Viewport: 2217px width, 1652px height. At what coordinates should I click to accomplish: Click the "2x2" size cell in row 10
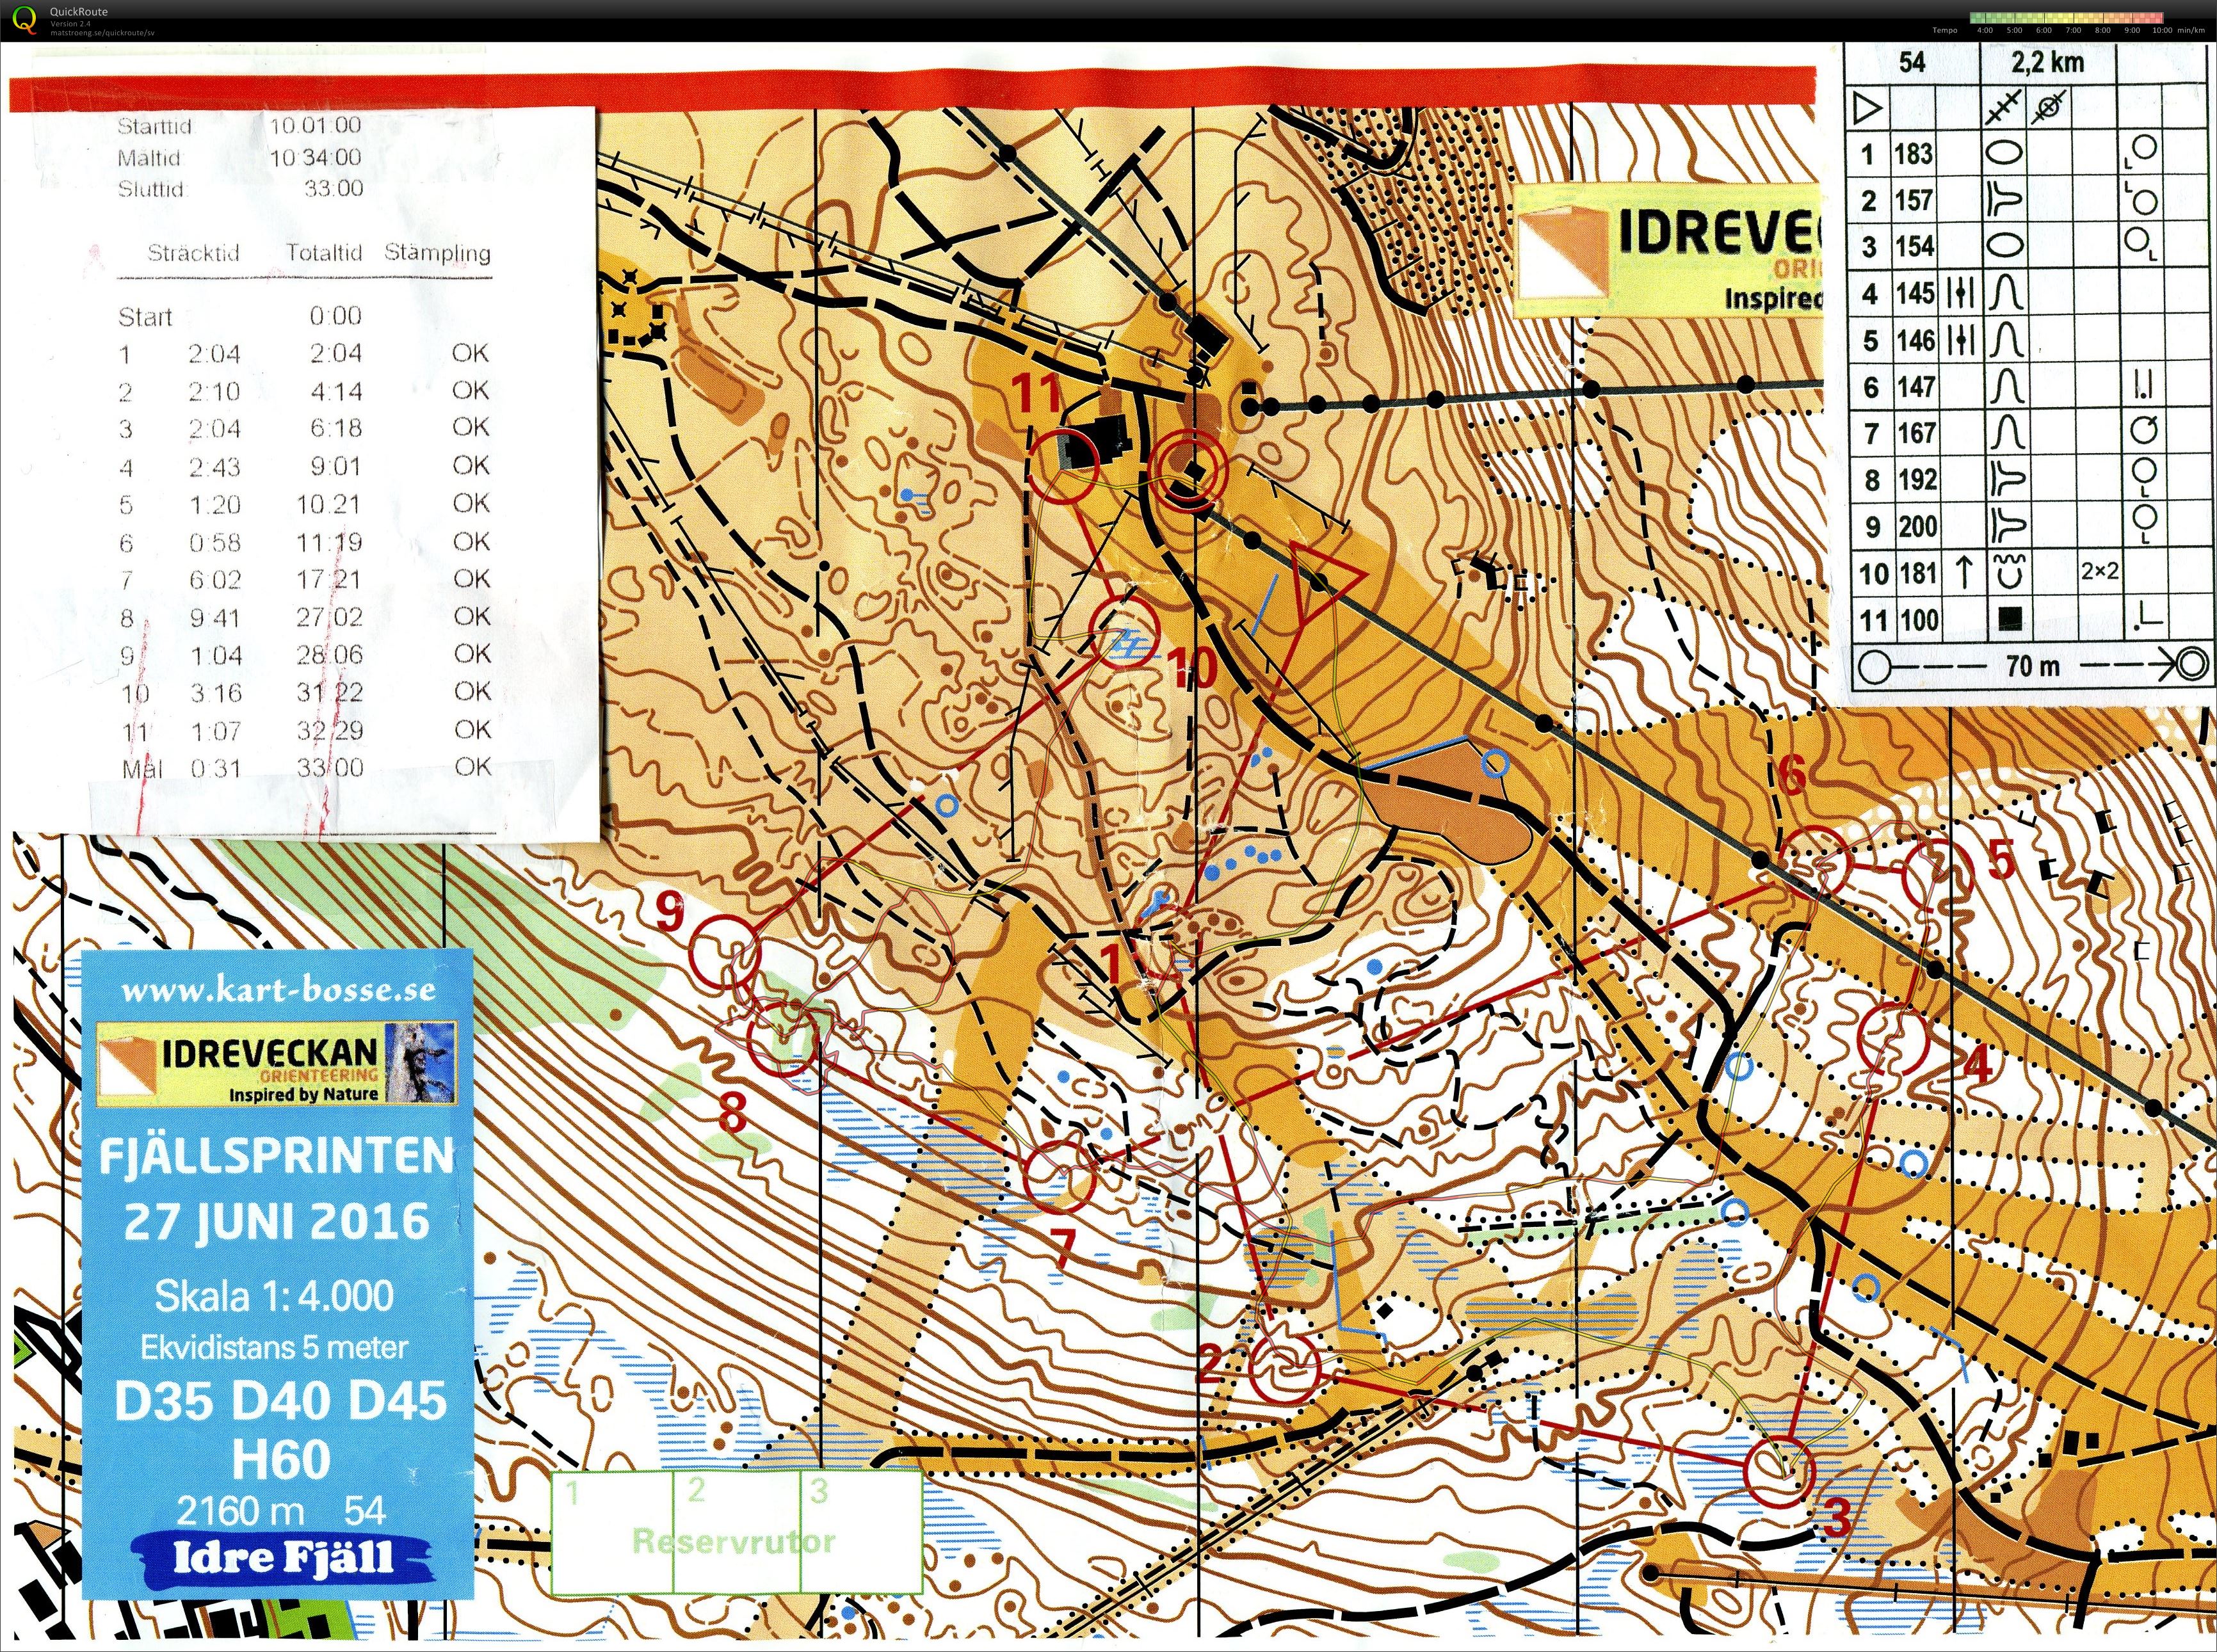(x=2100, y=571)
